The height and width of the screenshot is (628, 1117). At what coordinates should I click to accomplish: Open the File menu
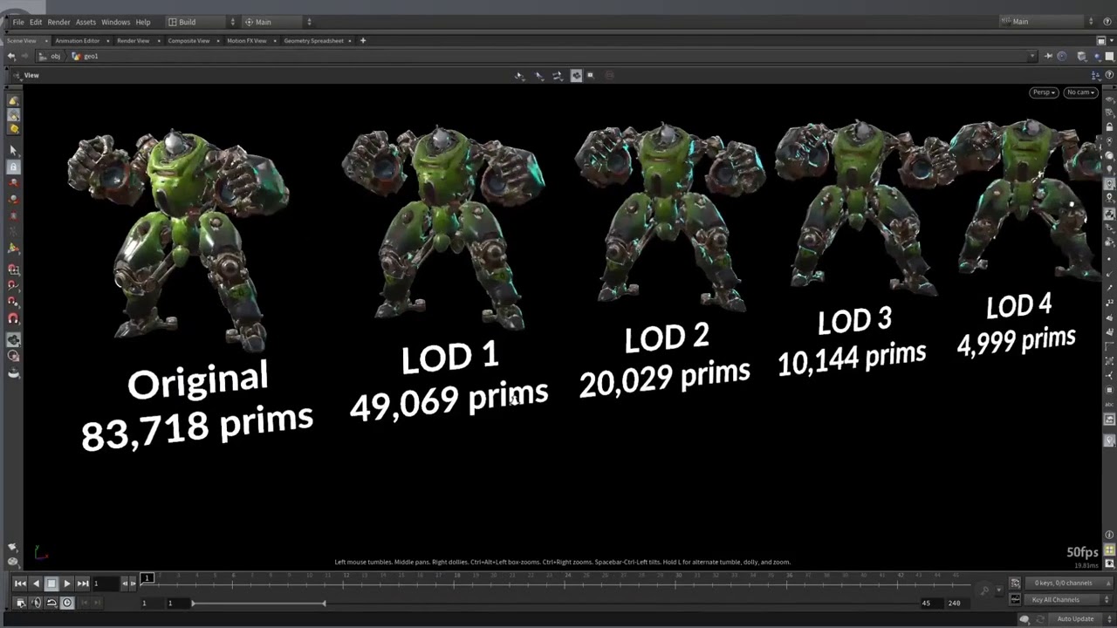point(17,22)
